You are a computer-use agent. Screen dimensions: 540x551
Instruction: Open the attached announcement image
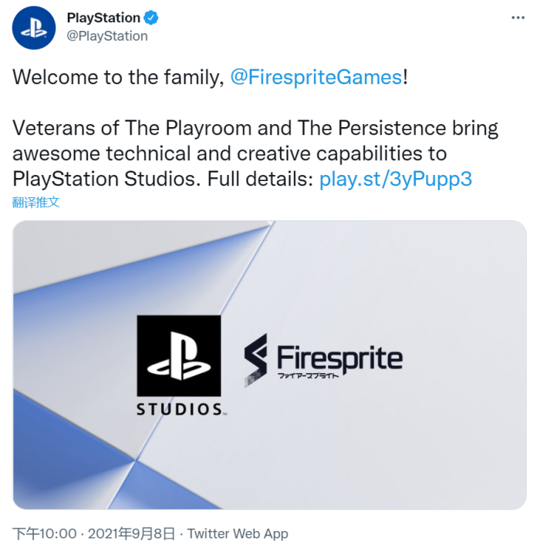click(270, 365)
